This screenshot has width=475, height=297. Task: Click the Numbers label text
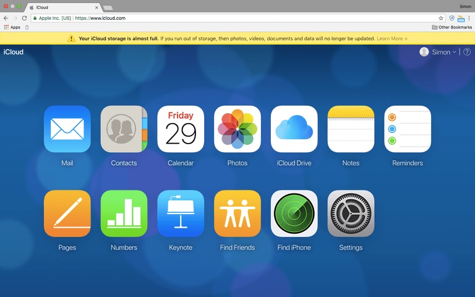pos(124,247)
